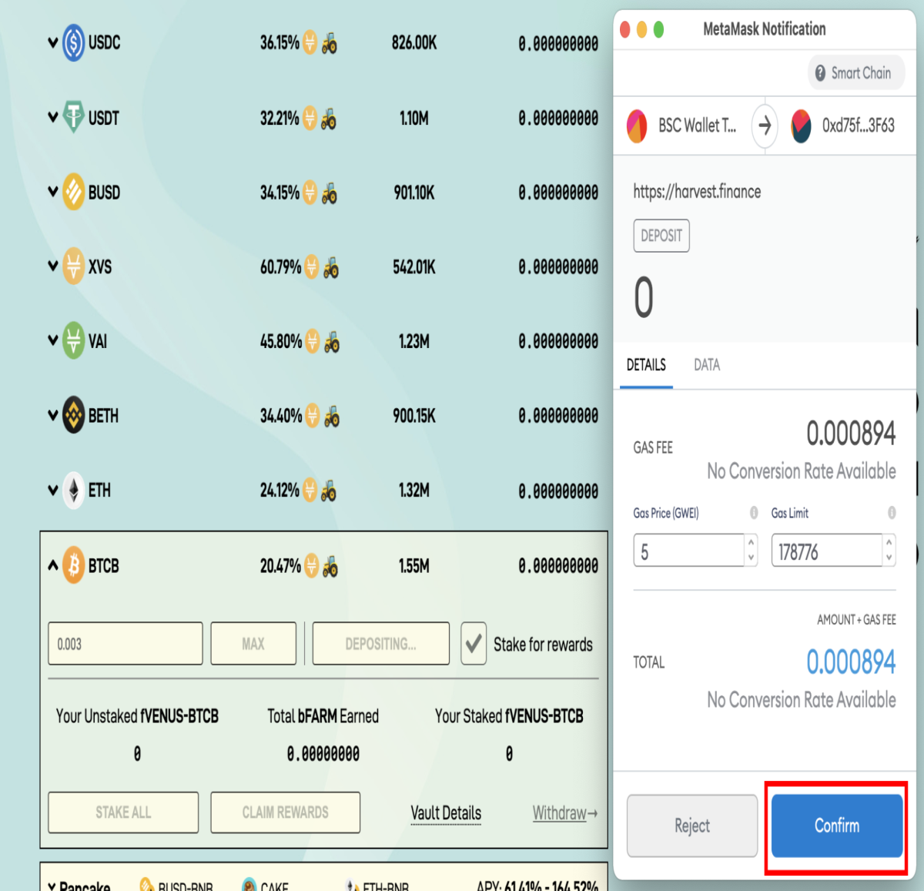Click the tractor icon in BETH row
The height and width of the screenshot is (891, 924).
click(x=332, y=417)
